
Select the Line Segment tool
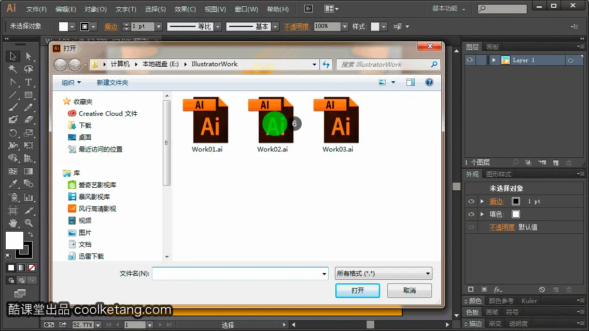[x=13, y=95]
